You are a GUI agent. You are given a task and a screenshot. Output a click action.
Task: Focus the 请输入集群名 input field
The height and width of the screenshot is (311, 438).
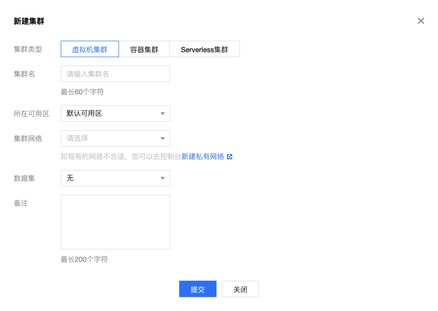(x=115, y=74)
